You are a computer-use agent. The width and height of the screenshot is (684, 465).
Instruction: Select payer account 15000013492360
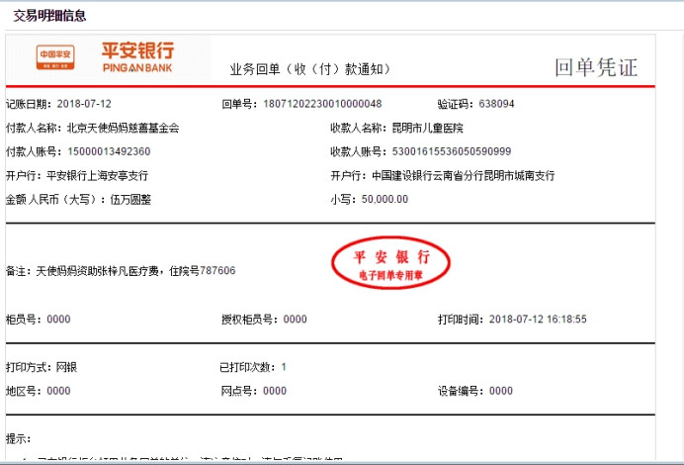pos(109,151)
